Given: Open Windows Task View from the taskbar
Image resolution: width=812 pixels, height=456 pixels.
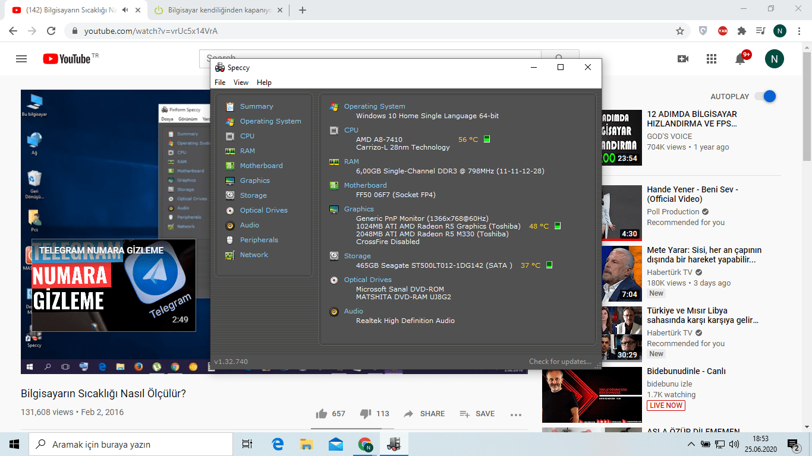Looking at the screenshot, I should coord(247,444).
